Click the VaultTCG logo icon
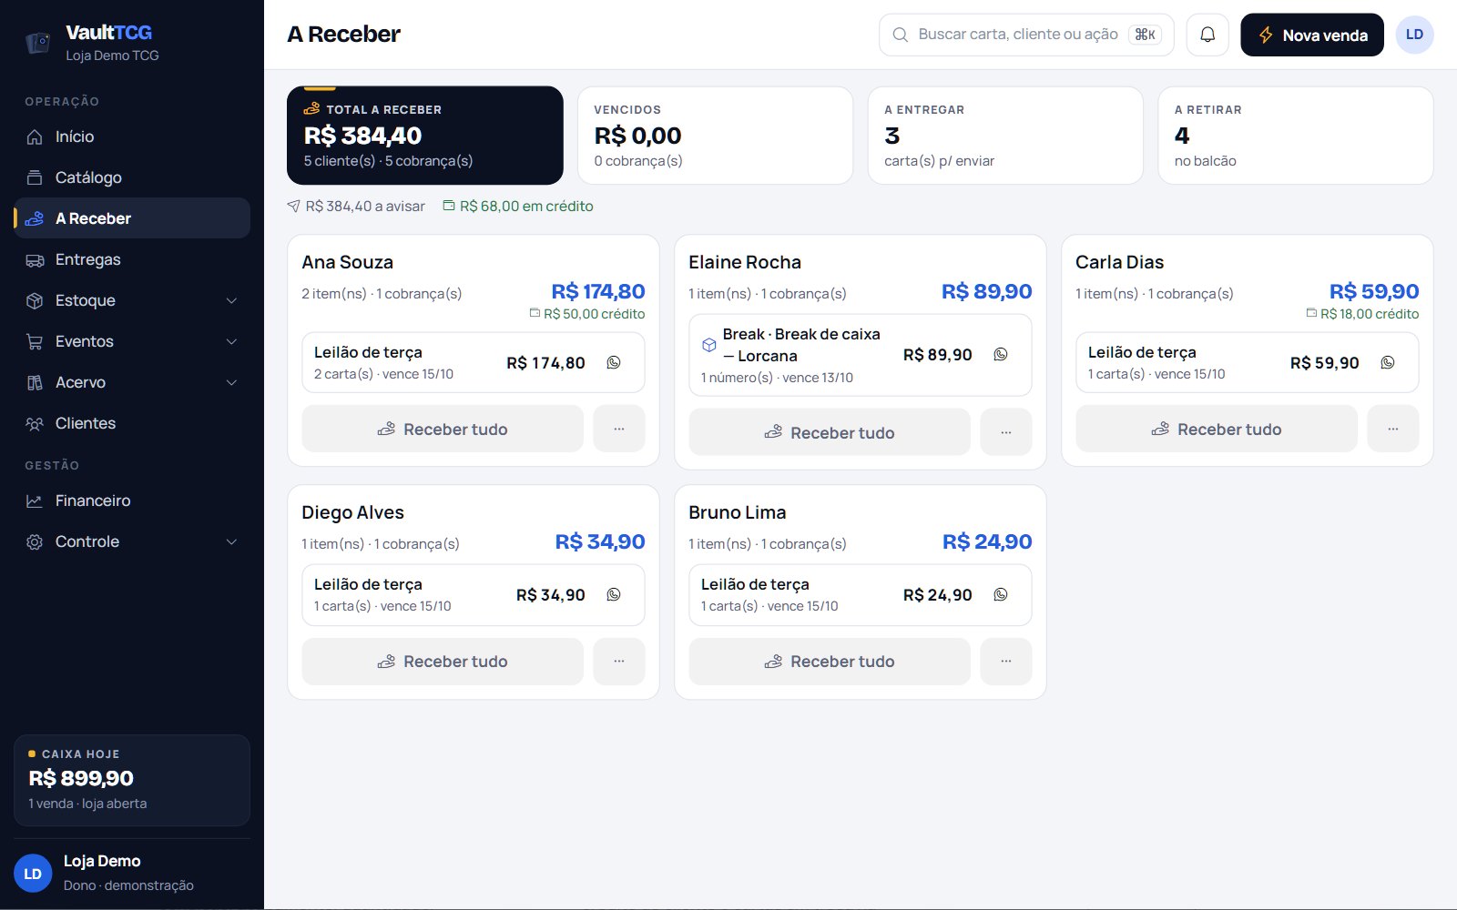Screen dimensions: 1457x910 (37, 43)
